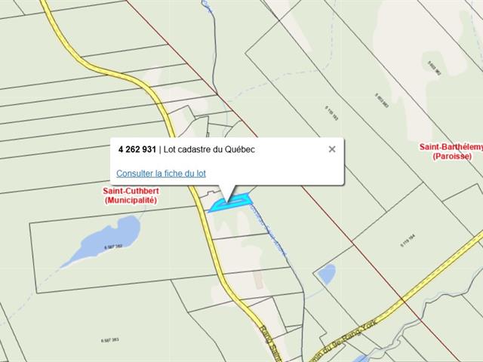Viewport: 483px width, 362px height.
Task: Select lot number label 5 119 193
Action: pos(331,112)
